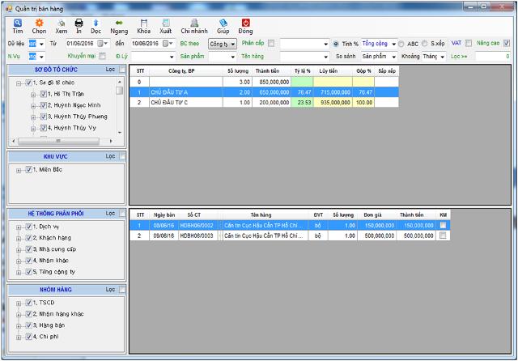Toggle the Phân cấp checkbox
Image resolution: width=518 pixels, height=361 pixels.
(x=271, y=43)
